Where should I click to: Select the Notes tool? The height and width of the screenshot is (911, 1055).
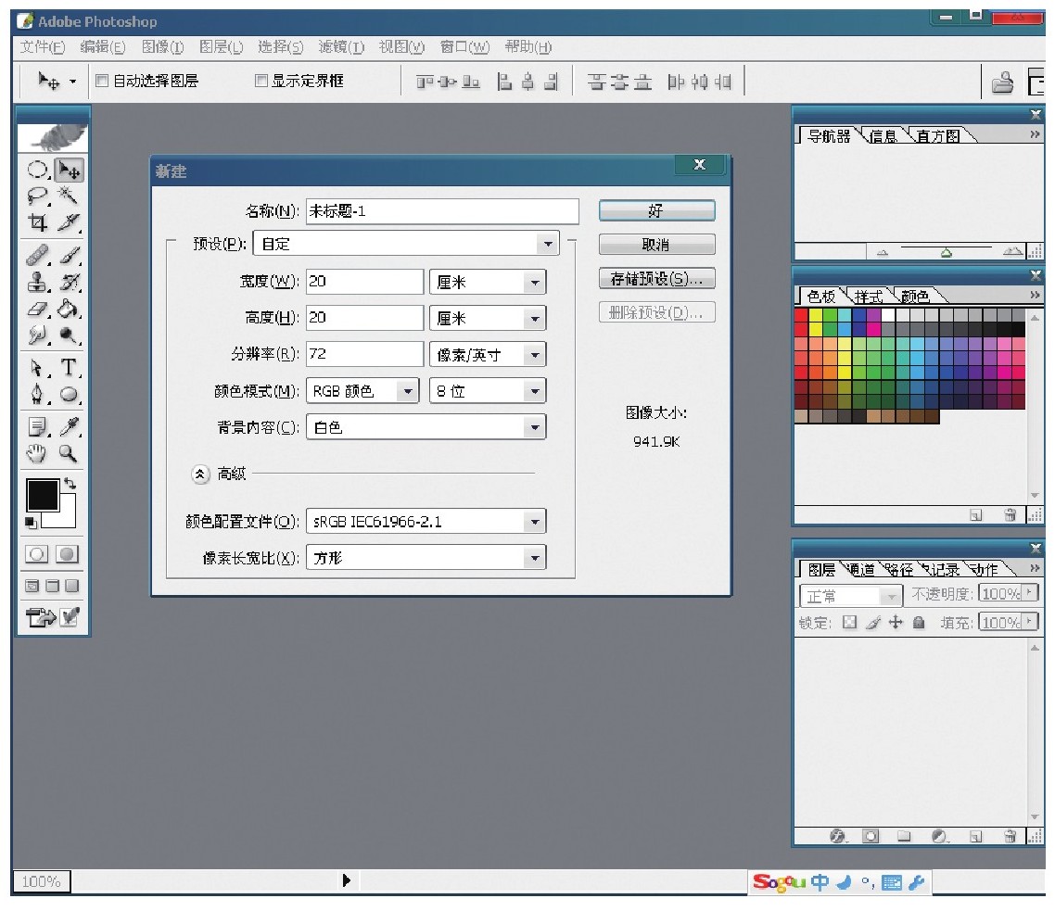tap(38, 426)
